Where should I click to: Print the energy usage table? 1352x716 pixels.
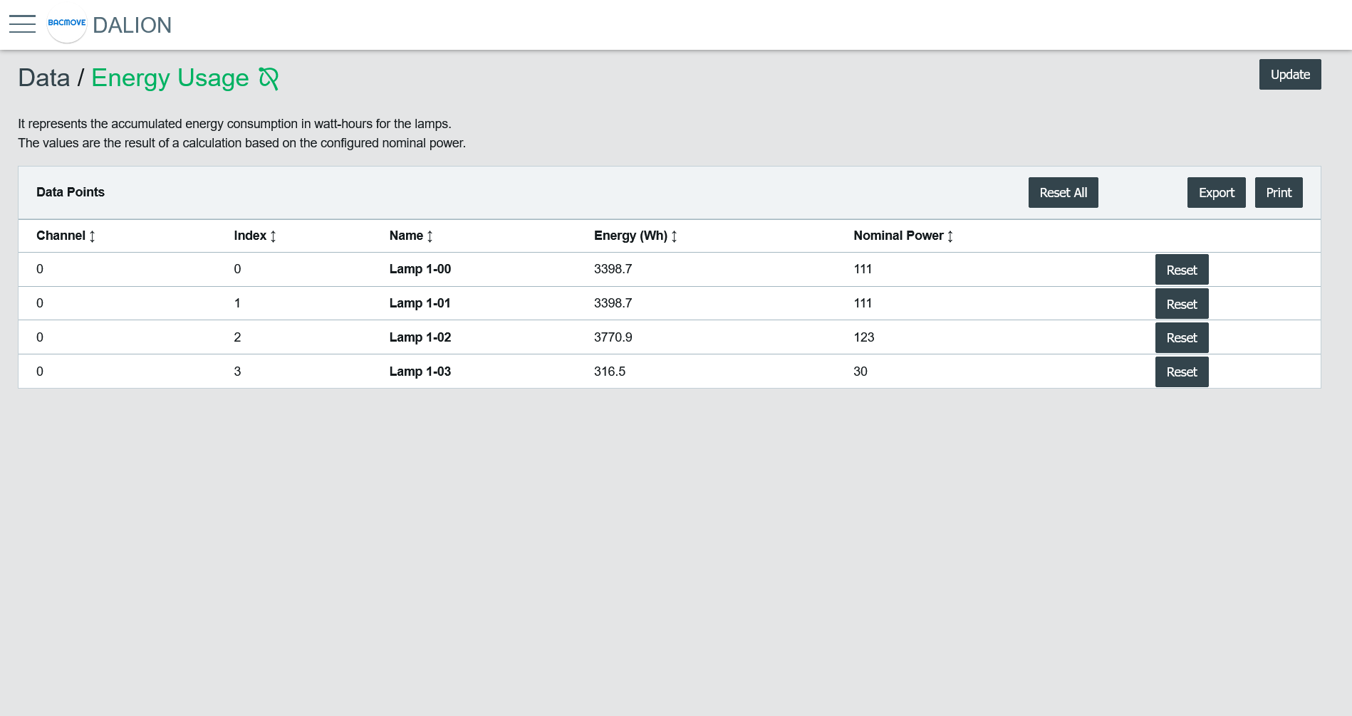click(x=1279, y=193)
